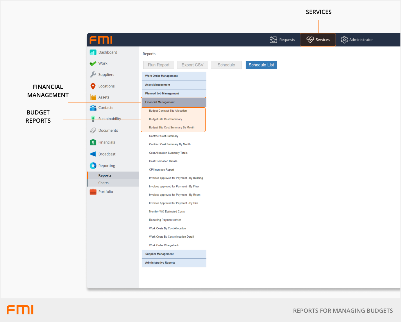The width and height of the screenshot is (401, 322).
Task: Click the Documents paperclip icon
Action: 93,130
